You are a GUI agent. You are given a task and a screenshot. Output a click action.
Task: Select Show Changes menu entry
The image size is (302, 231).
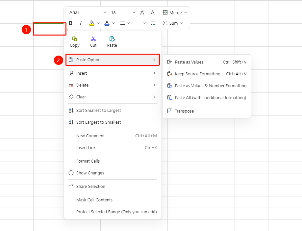[113, 173]
